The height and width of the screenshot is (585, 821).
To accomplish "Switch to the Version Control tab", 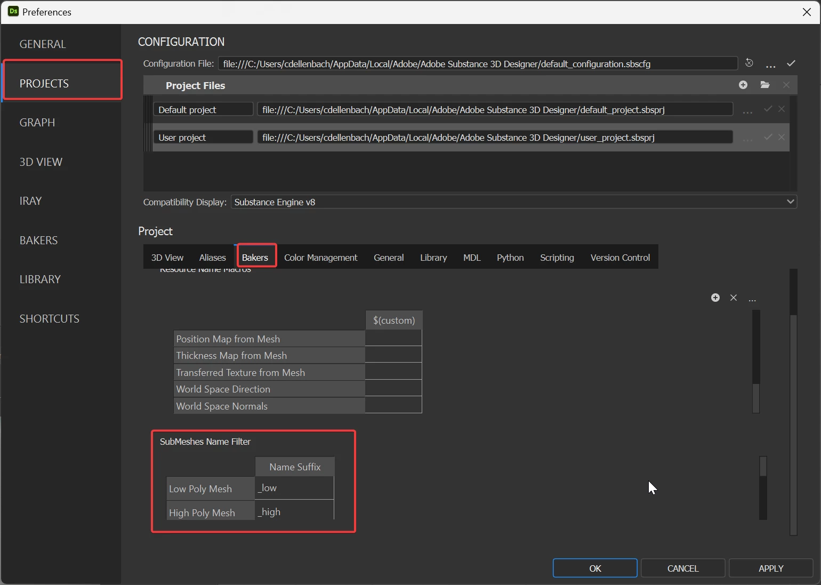I will (620, 258).
